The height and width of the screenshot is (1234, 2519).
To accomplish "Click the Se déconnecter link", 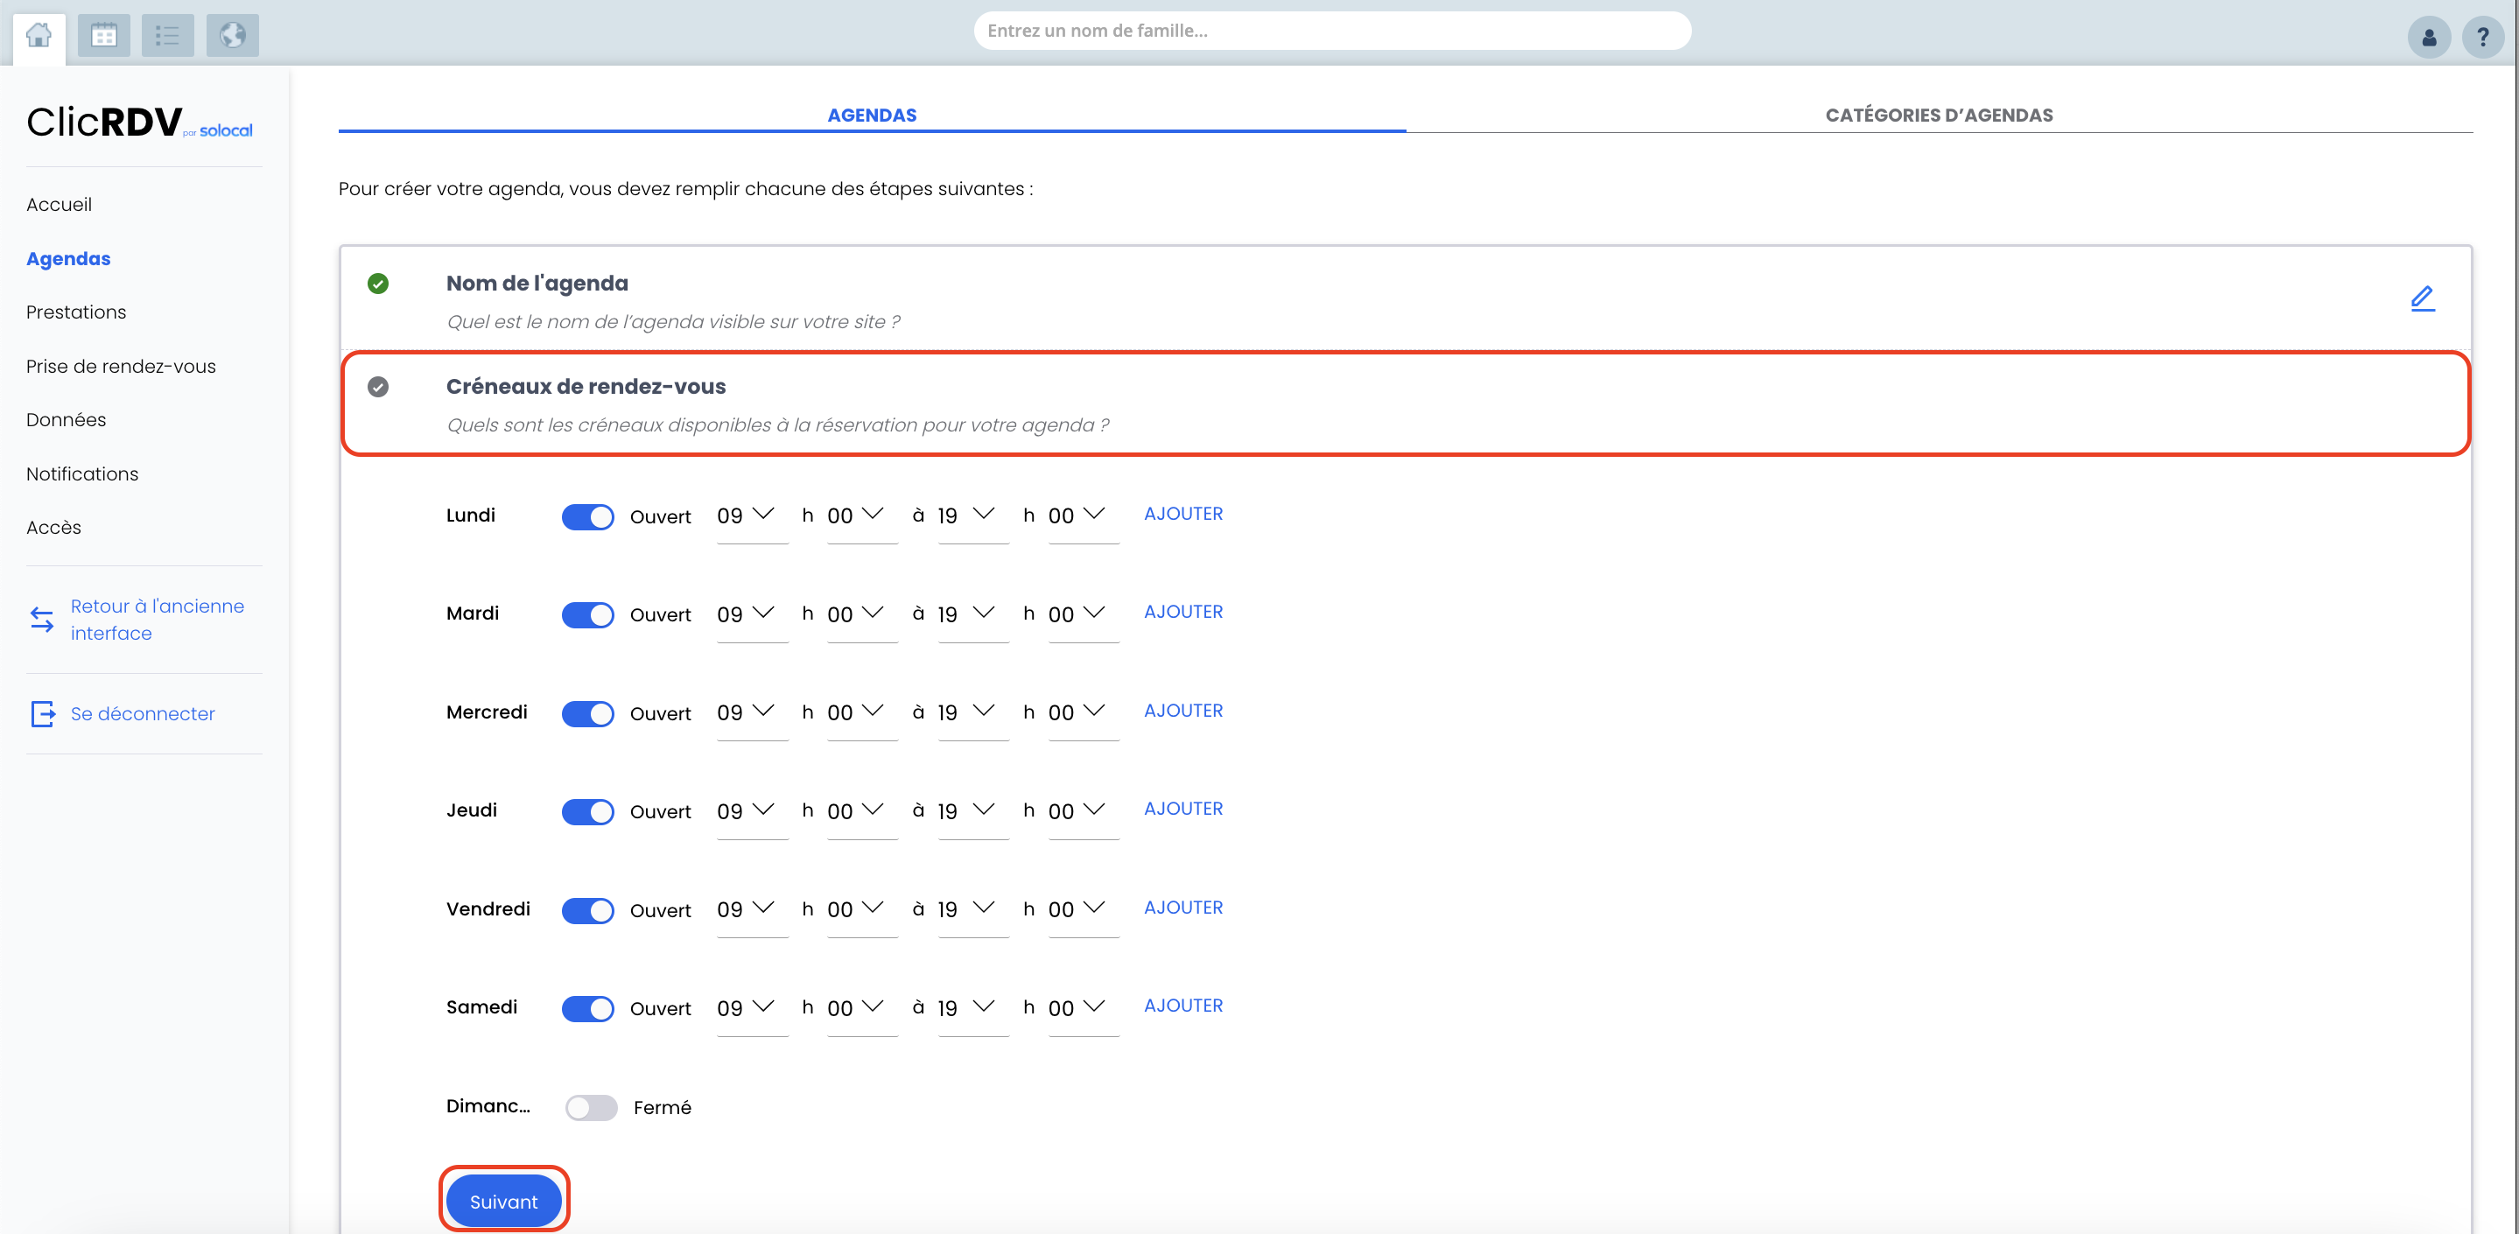I will [x=143, y=714].
